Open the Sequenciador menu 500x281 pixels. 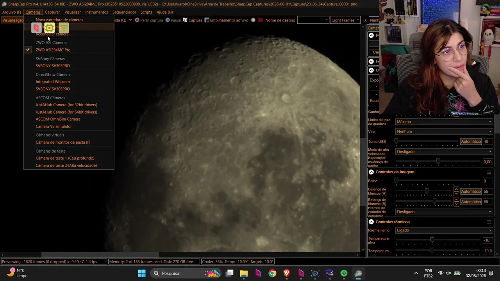(124, 12)
